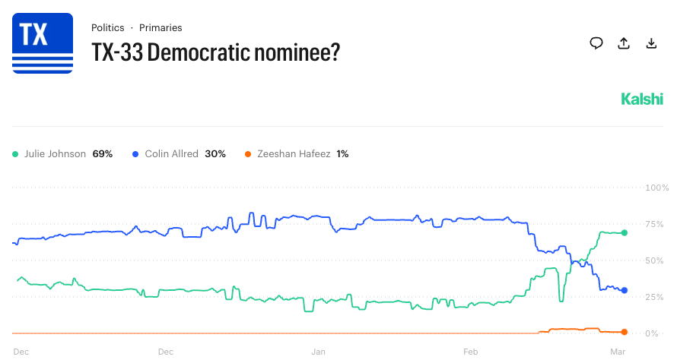Screen dimensions: 677x363
Task: Click the Kalshi logo
Action: click(x=642, y=99)
